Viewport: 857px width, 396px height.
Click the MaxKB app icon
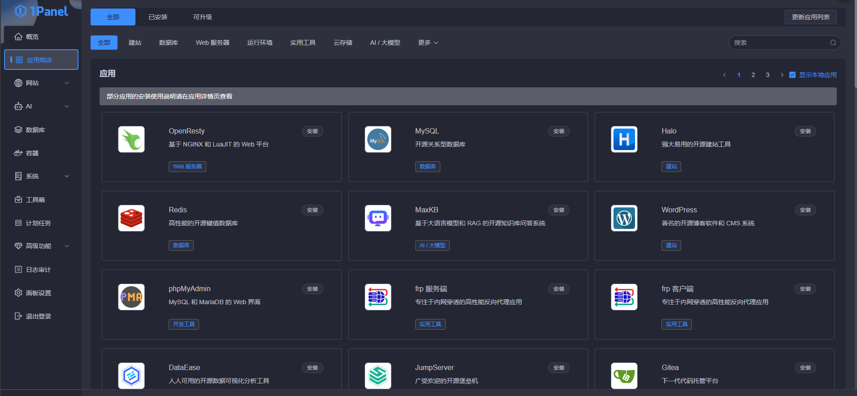tap(378, 218)
